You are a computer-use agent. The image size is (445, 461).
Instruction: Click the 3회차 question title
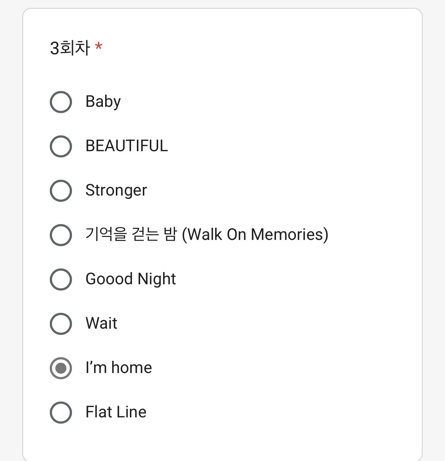(x=70, y=48)
